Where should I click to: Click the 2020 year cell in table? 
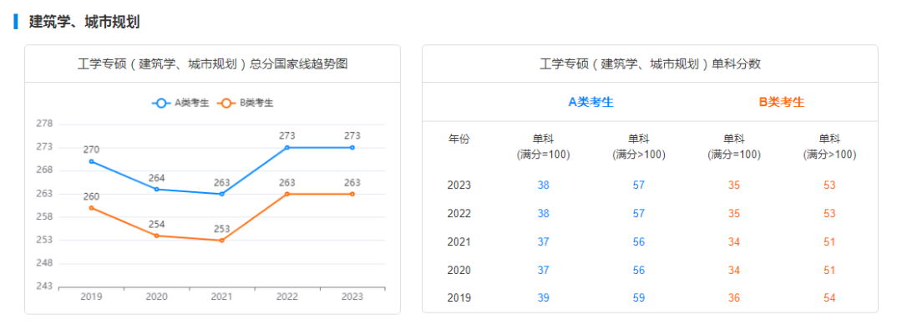pyautogui.click(x=459, y=270)
